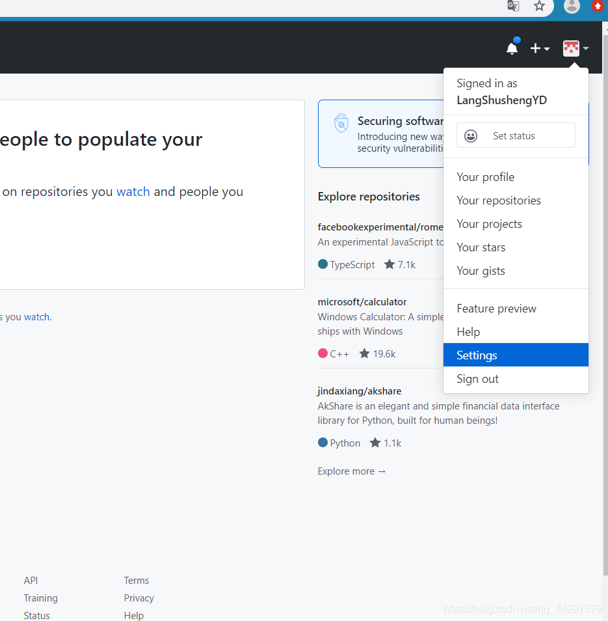Viewport: 608px width, 621px height.
Task: Click the security shield icon in banner
Action: 341,123
